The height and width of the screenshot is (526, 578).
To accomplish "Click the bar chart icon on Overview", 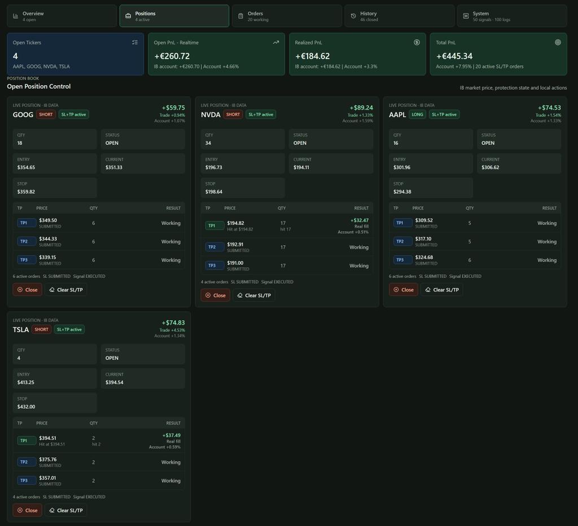I will pos(15,16).
